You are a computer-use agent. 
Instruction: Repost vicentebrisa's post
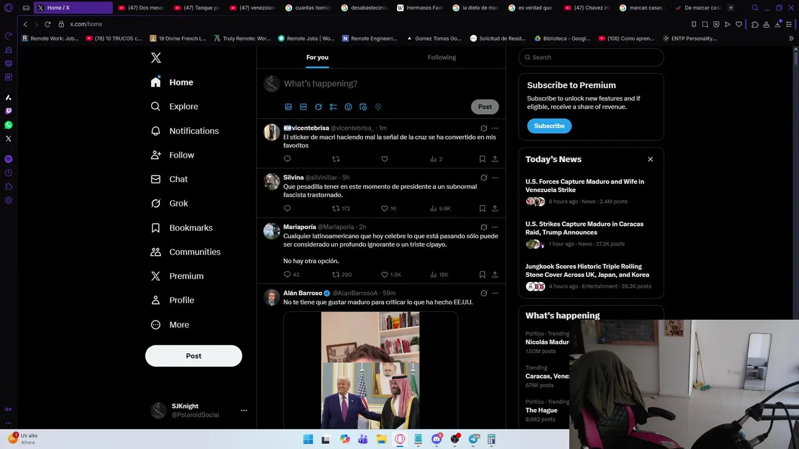pyautogui.click(x=336, y=159)
